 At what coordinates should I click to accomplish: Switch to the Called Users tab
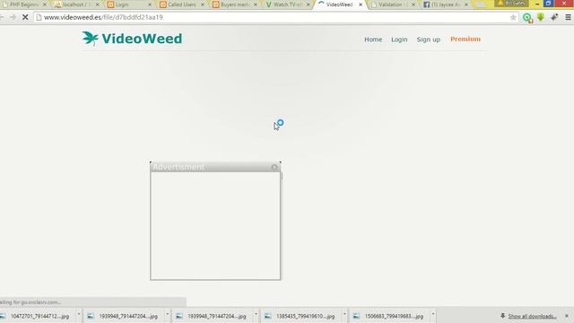[182, 4]
